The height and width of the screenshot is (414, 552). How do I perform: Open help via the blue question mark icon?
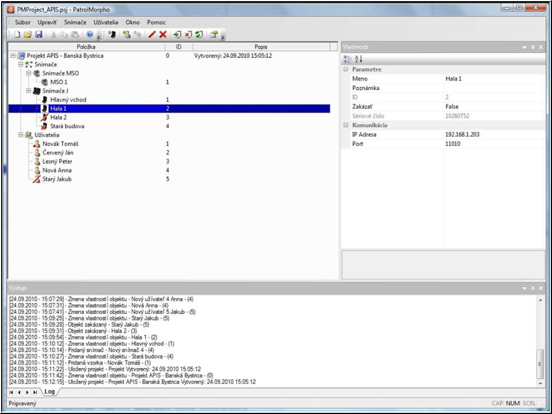pyautogui.click(x=90, y=35)
